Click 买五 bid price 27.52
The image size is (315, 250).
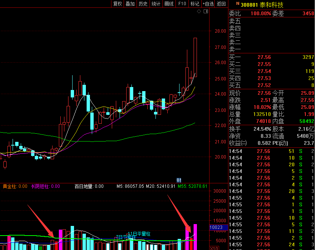coord(264,86)
